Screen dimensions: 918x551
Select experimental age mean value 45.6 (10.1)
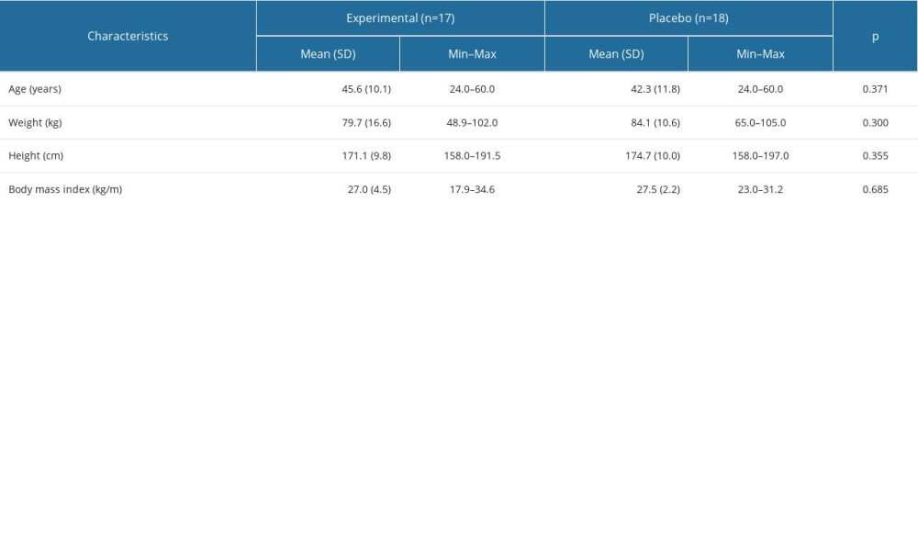365,90
